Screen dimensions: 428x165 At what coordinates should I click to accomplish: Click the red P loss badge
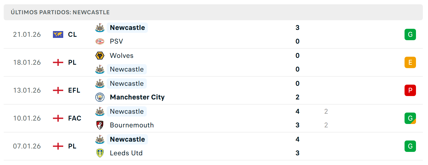point(410,90)
